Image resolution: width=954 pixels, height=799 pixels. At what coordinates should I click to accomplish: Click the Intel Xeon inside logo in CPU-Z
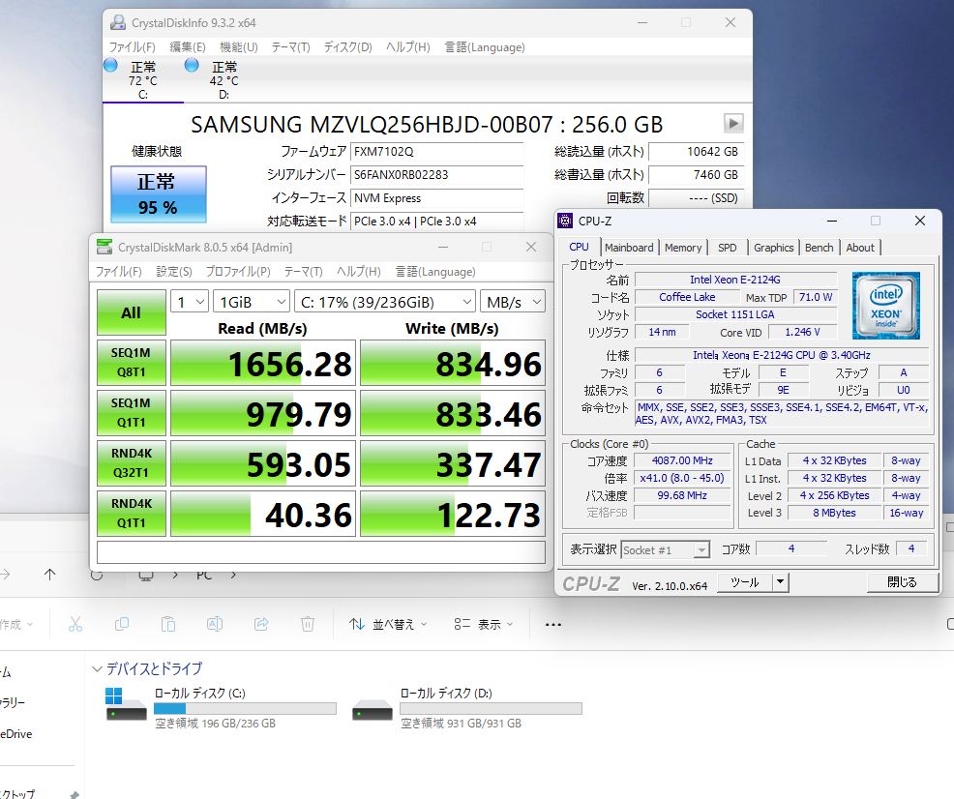point(886,306)
